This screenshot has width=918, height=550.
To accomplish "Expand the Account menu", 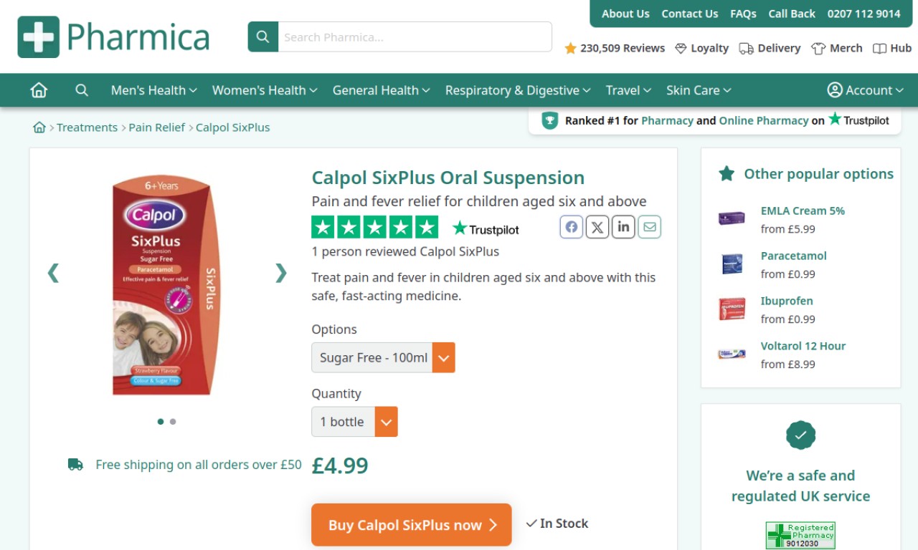I will pos(864,90).
